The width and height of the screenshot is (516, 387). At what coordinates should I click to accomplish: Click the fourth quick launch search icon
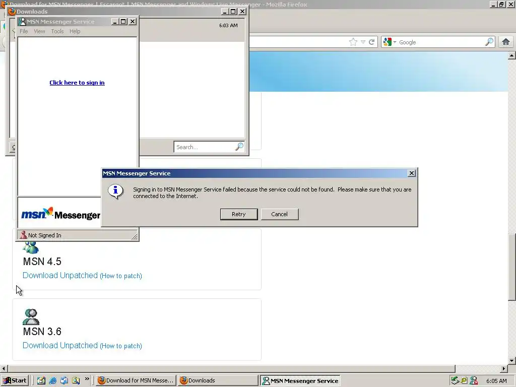pyautogui.click(x=76, y=380)
